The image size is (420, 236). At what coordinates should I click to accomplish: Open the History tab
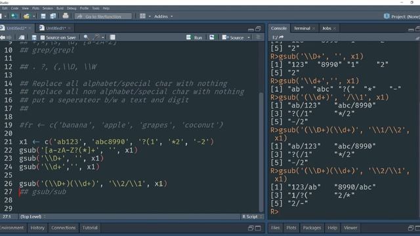(x=37, y=227)
